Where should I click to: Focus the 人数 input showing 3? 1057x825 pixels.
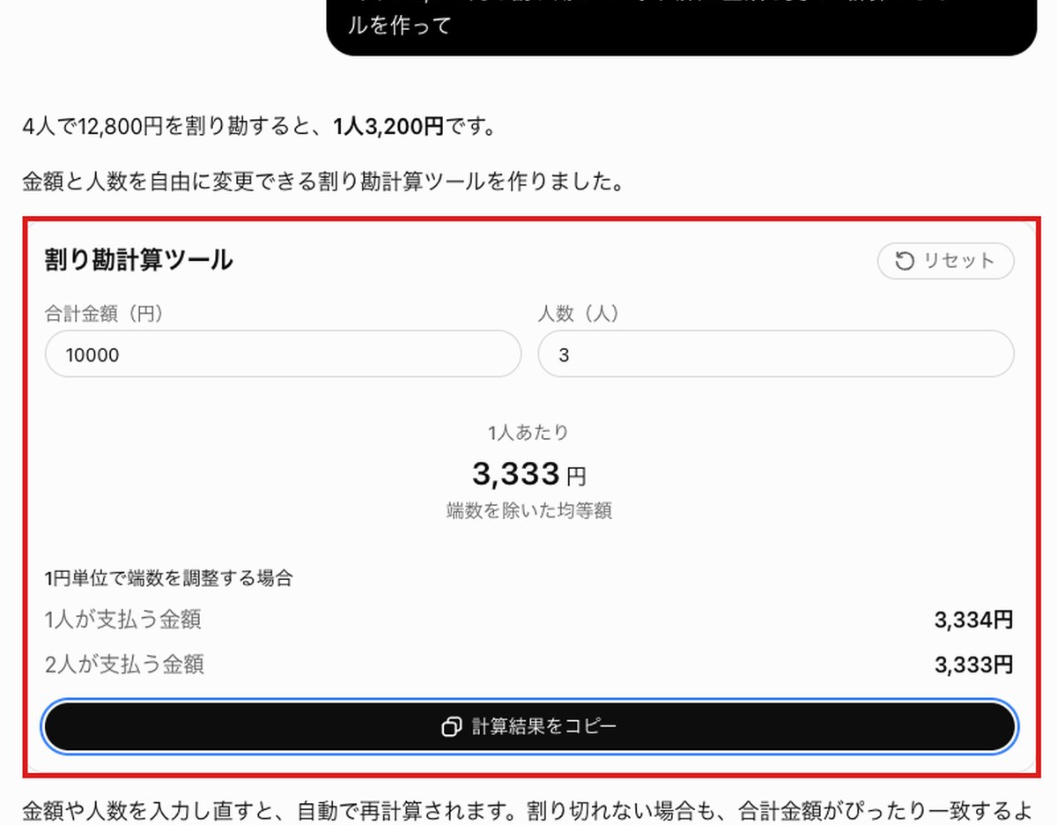[x=776, y=354]
